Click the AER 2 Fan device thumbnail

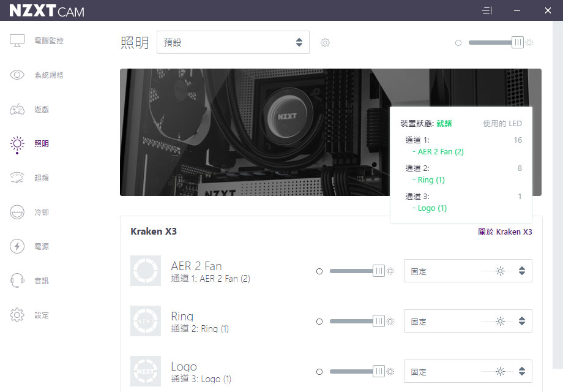click(146, 271)
